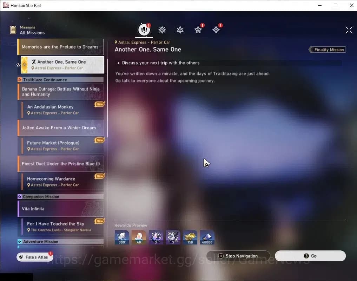357x281 pixels.
Task: Click the Trailblaze Continuance section header
Action: 61,79
